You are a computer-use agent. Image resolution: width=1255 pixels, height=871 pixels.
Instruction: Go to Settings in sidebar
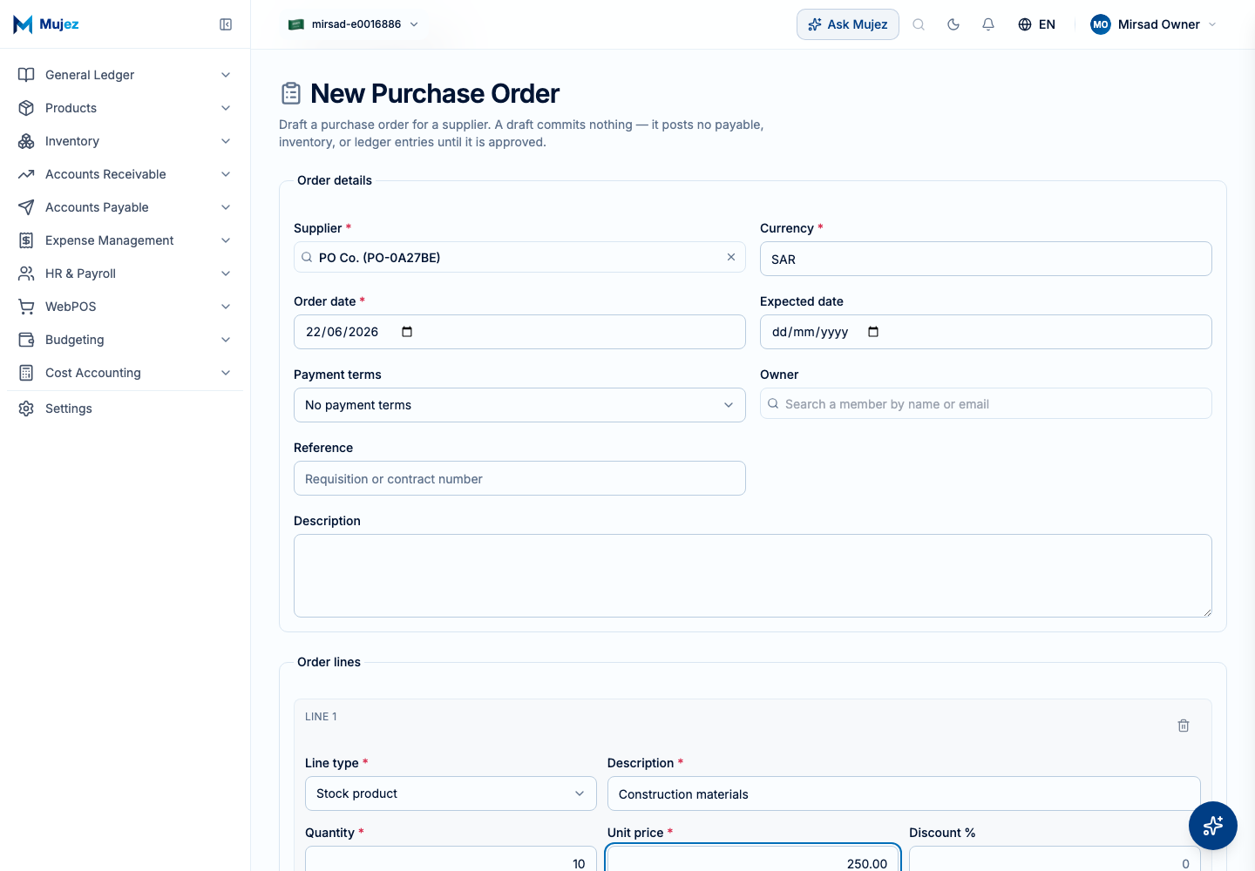(125, 408)
